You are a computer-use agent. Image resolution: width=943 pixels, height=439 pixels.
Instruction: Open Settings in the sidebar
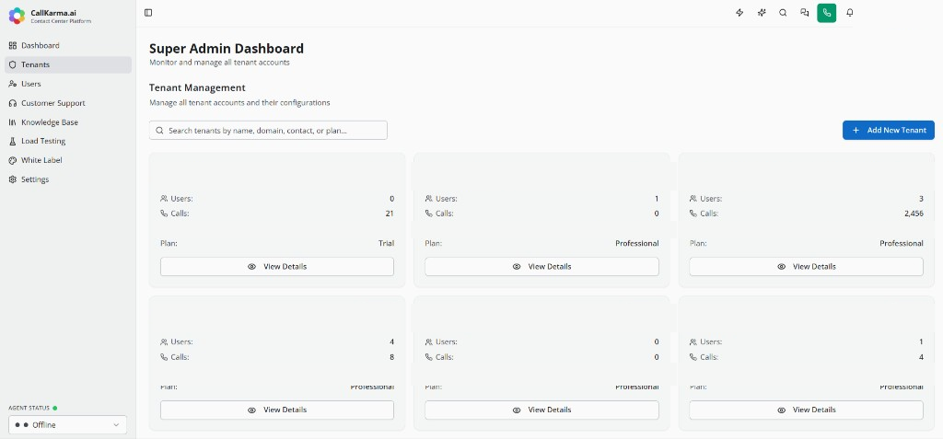pyautogui.click(x=68, y=179)
